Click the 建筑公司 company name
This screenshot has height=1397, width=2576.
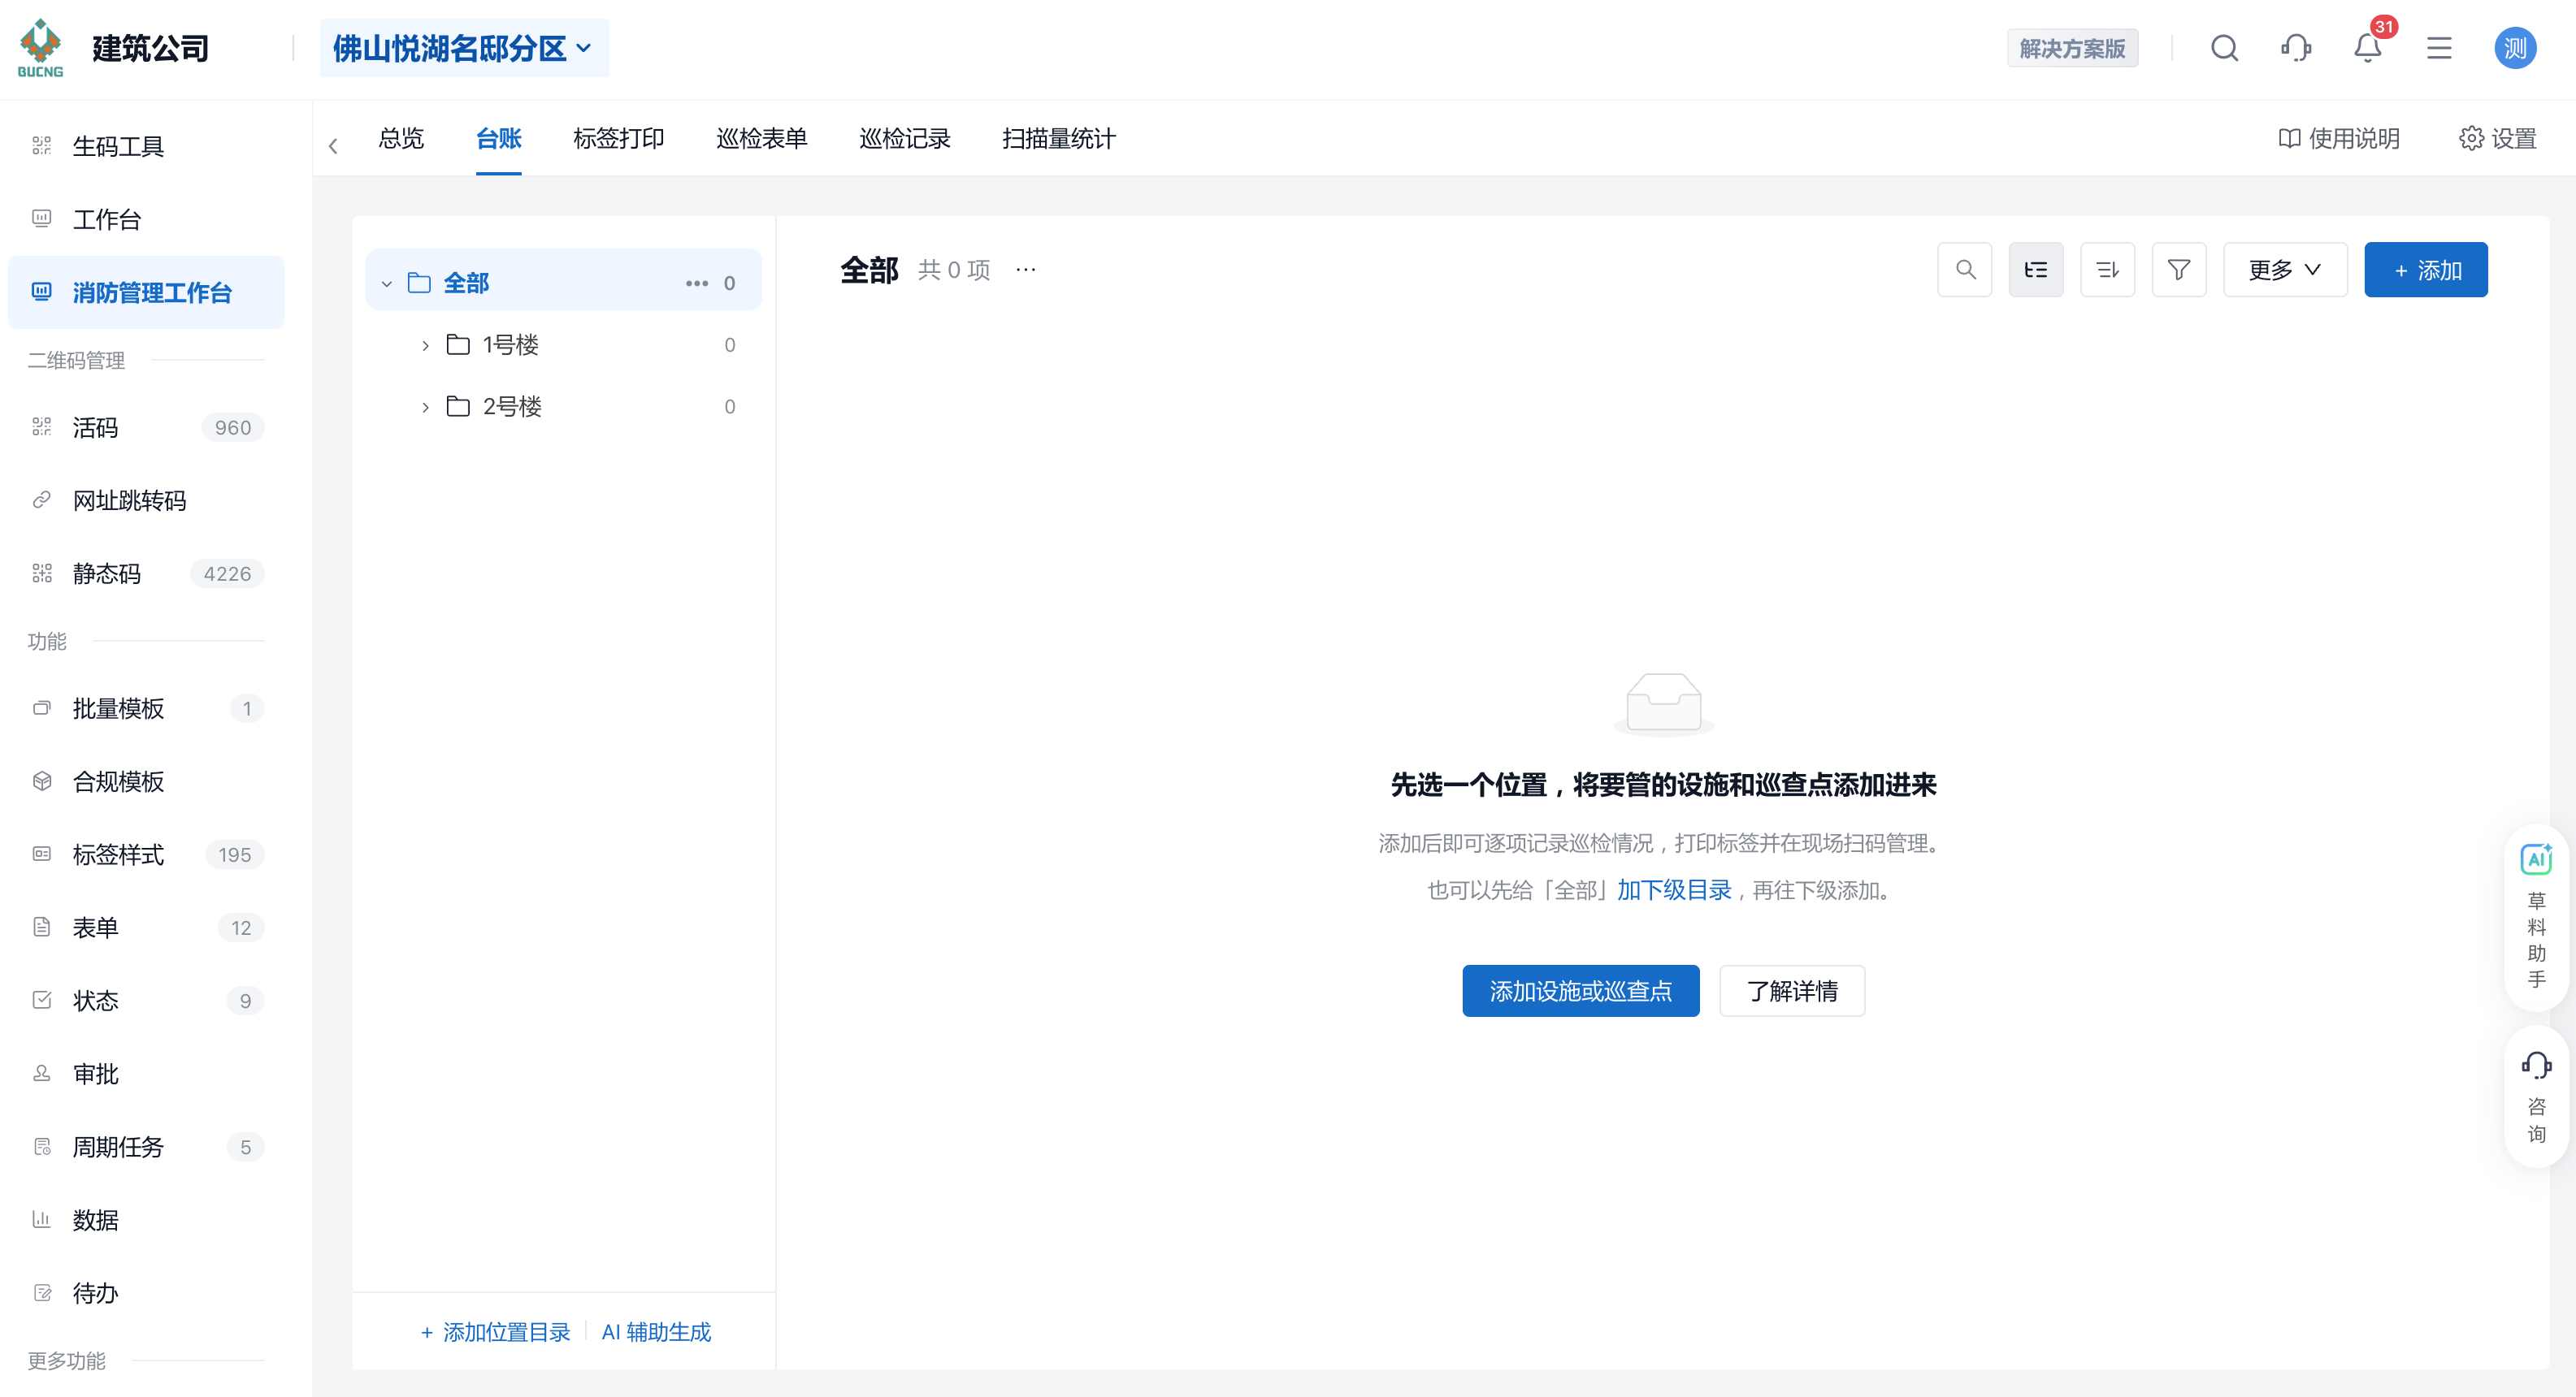pos(150,48)
